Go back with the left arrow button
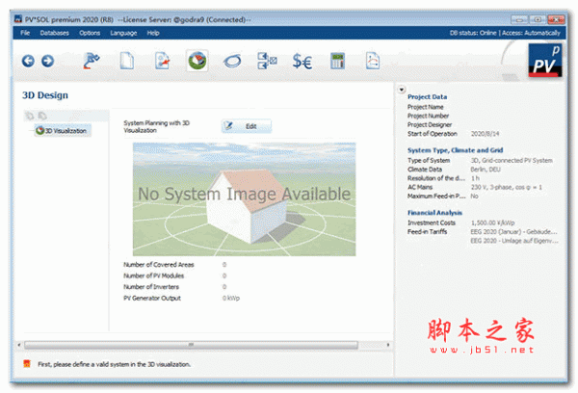 point(28,61)
